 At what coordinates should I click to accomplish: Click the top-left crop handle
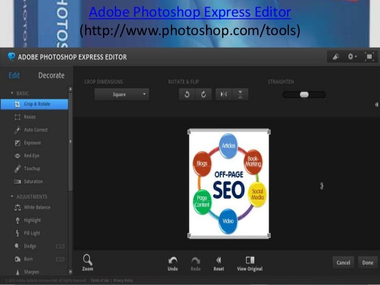[189, 131]
